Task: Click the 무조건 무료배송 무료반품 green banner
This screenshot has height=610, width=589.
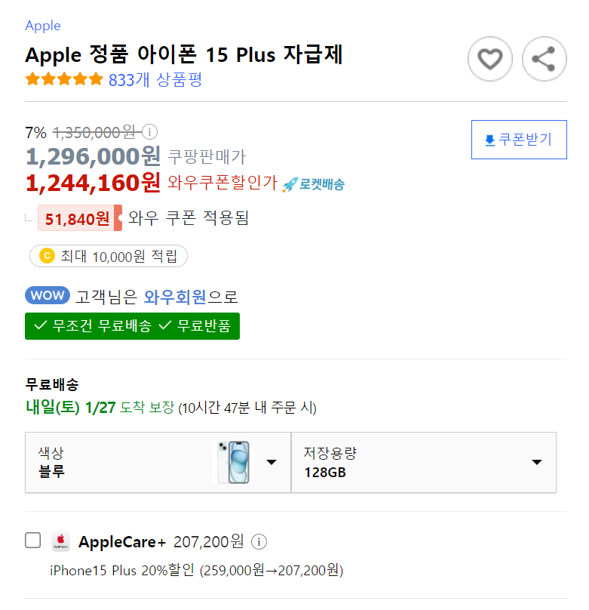Action: [x=132, y=326]
